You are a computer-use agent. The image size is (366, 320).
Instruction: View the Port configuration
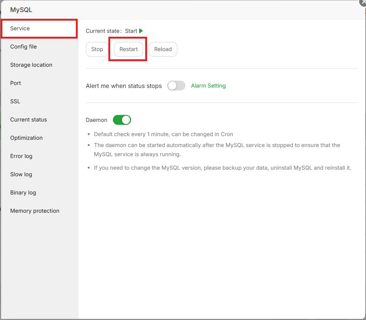[15, 83]
